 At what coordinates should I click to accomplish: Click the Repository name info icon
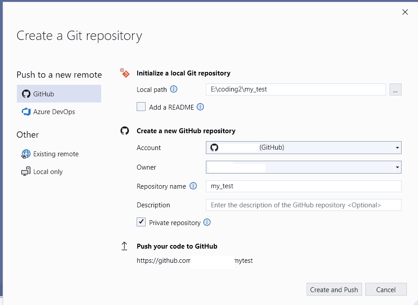point(193,186)
